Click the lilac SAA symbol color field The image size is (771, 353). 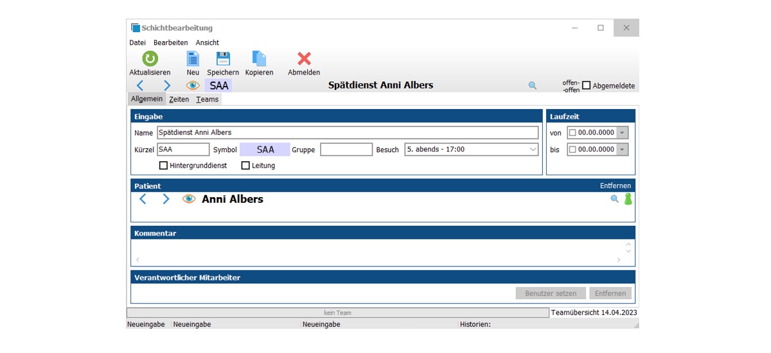(265, 150)
